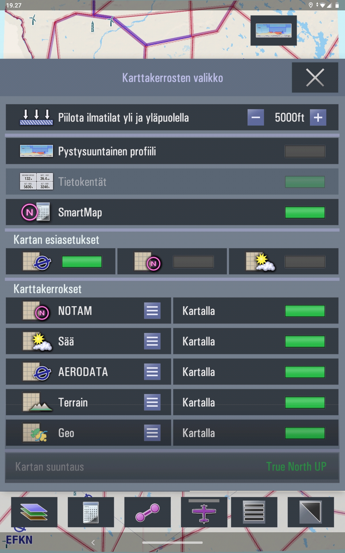Screen dimensions: 345x553
Task: Open the map layers icon in bottom toolbar
Action: click(x=34, y=512)
